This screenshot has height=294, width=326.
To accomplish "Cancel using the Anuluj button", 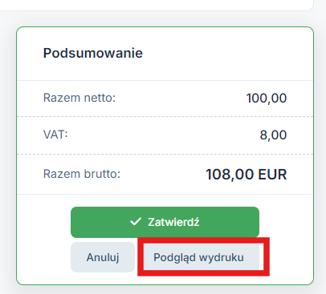I will [103, 257].
